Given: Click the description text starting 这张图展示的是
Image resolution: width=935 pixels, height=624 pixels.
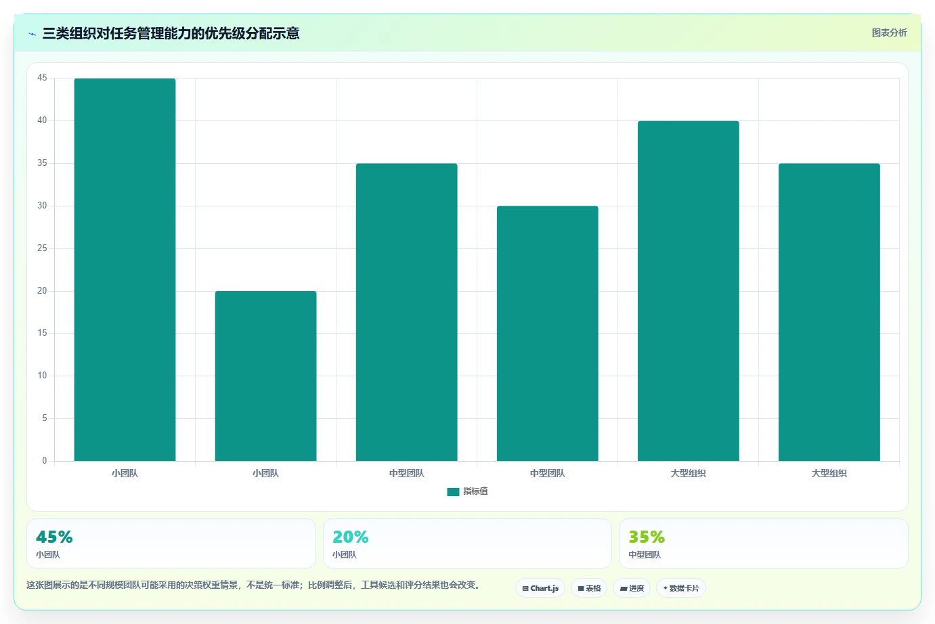Looking at the screenshot, I should click(254, 585).
